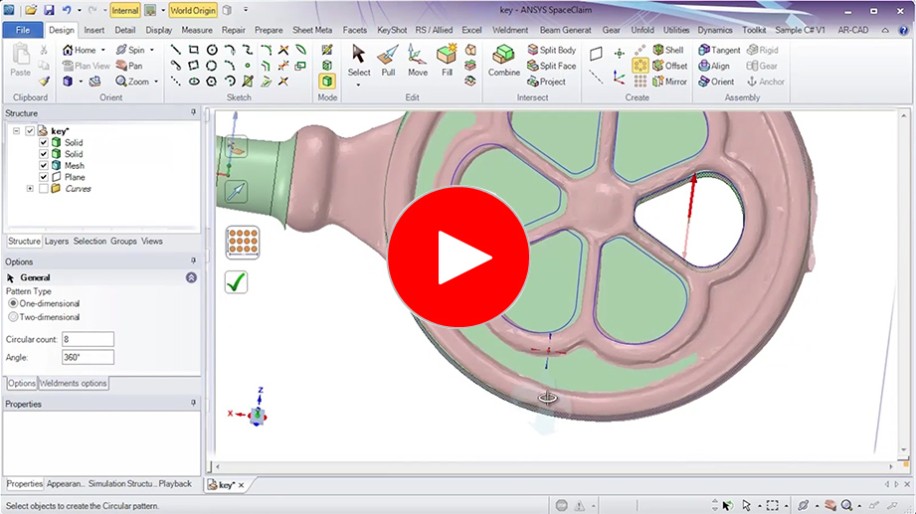Toggle the Mesh visibility checkbox
This screenshot has height=514, width=916.
coord(44,166)
